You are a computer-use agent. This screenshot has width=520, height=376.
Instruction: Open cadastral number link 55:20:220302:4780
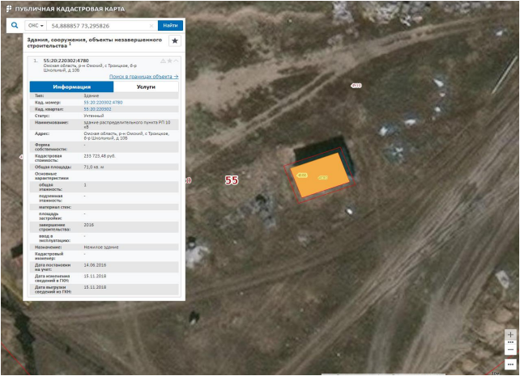click(103, 103)
